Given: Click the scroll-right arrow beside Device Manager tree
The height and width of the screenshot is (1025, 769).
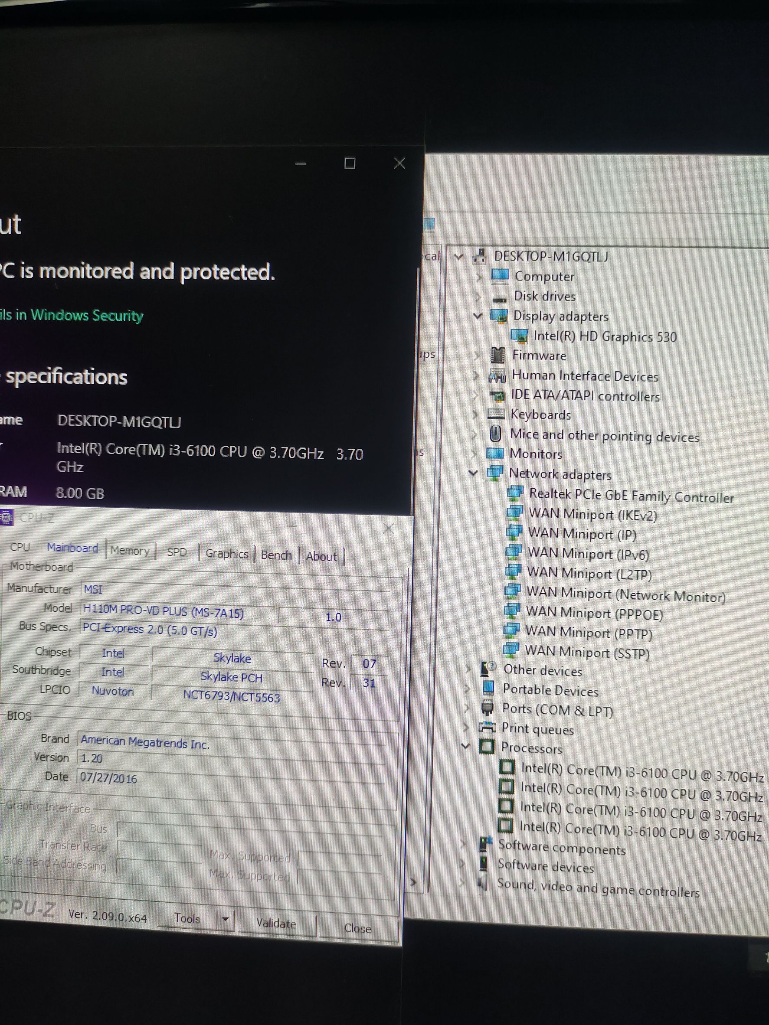Looking at the screenshot, I should (413, 882).
